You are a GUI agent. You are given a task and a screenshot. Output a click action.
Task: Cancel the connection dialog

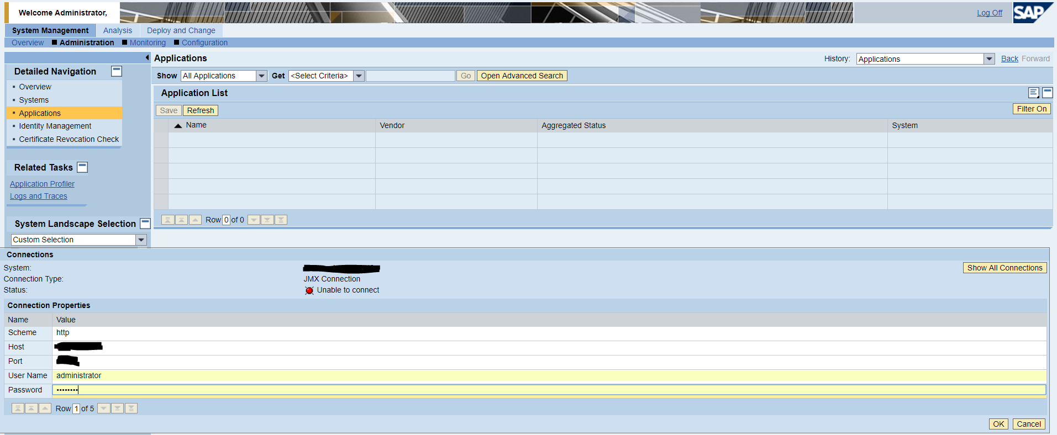coord(1029,424)
